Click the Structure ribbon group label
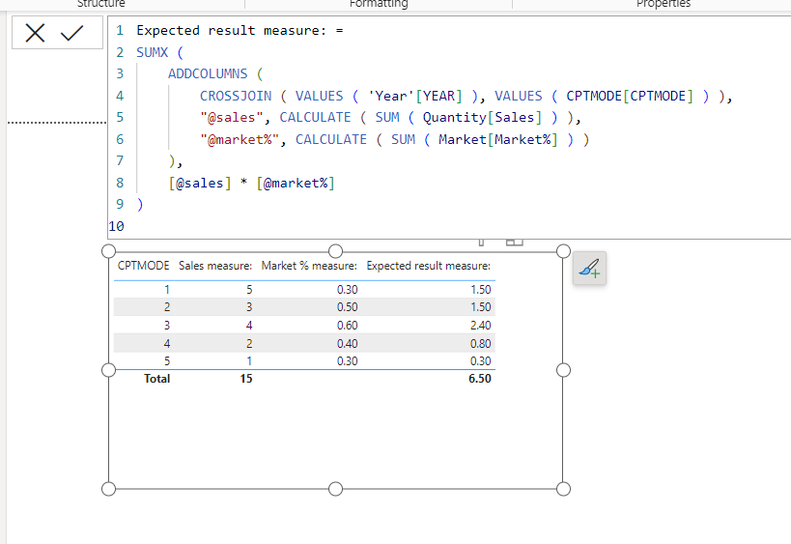 point(100,4)
